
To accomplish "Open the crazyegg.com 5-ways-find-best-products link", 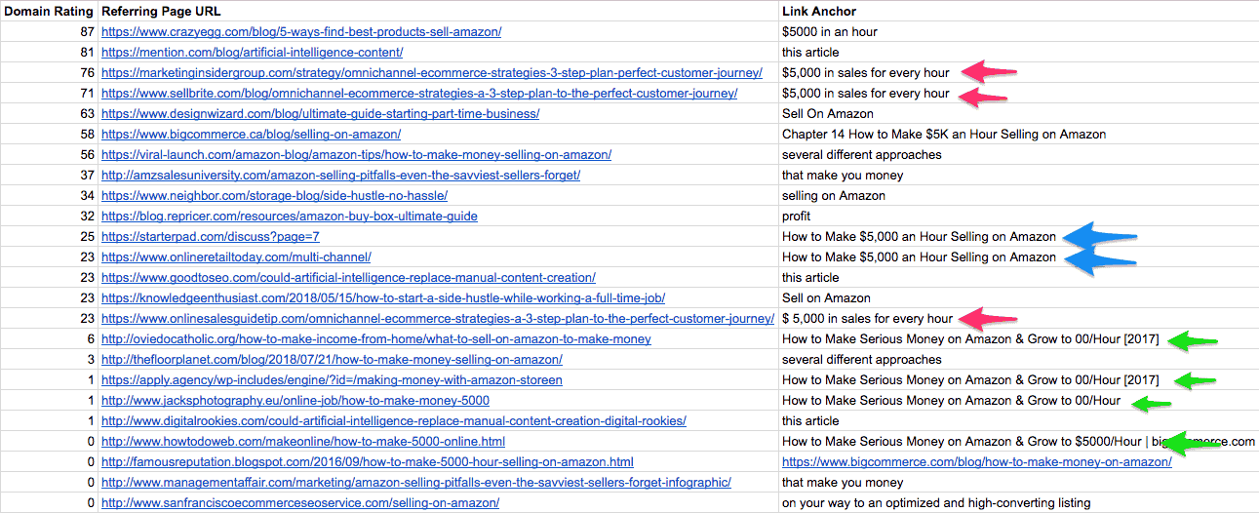I will [x=301, y=31].
